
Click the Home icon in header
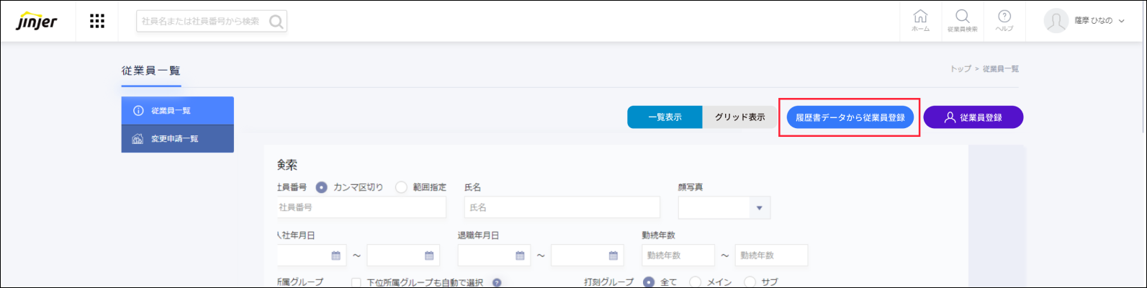pyautogui.click(x=920, y=20)
